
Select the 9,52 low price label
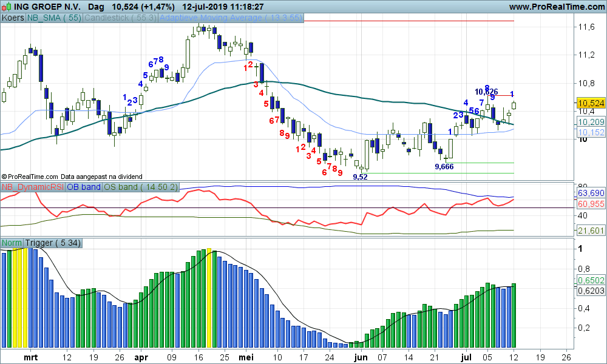360,177
